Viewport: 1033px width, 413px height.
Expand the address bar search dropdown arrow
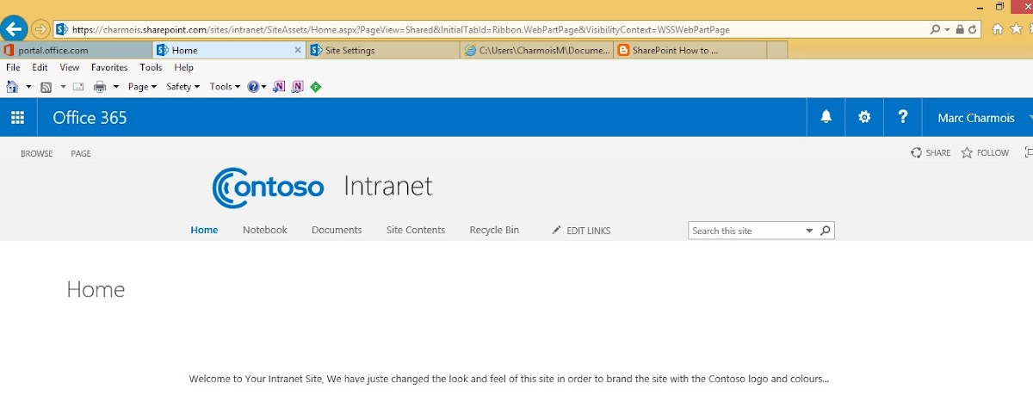[x=947, y=29]
